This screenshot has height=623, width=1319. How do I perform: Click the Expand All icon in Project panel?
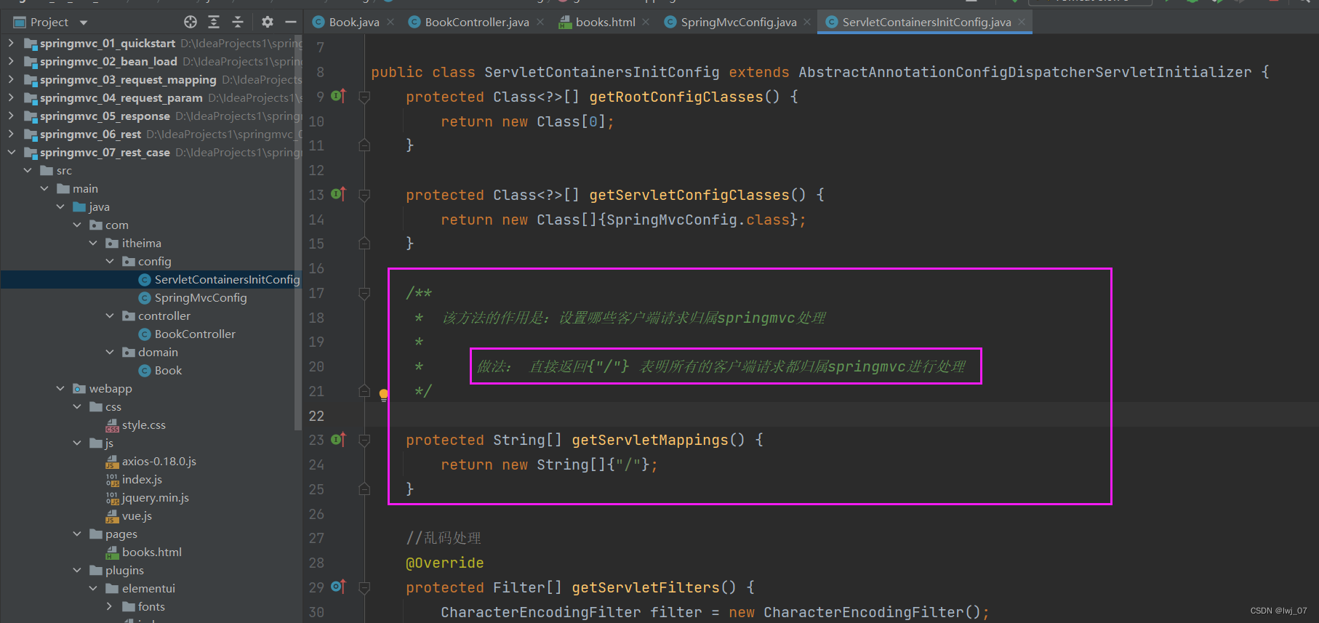[214, 22]
